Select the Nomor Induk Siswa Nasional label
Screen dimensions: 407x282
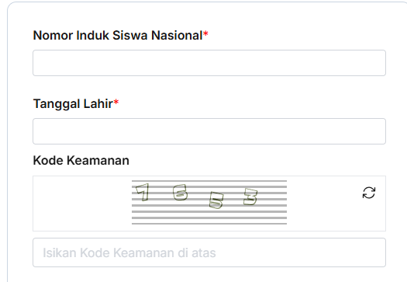(x=121, y=35)
